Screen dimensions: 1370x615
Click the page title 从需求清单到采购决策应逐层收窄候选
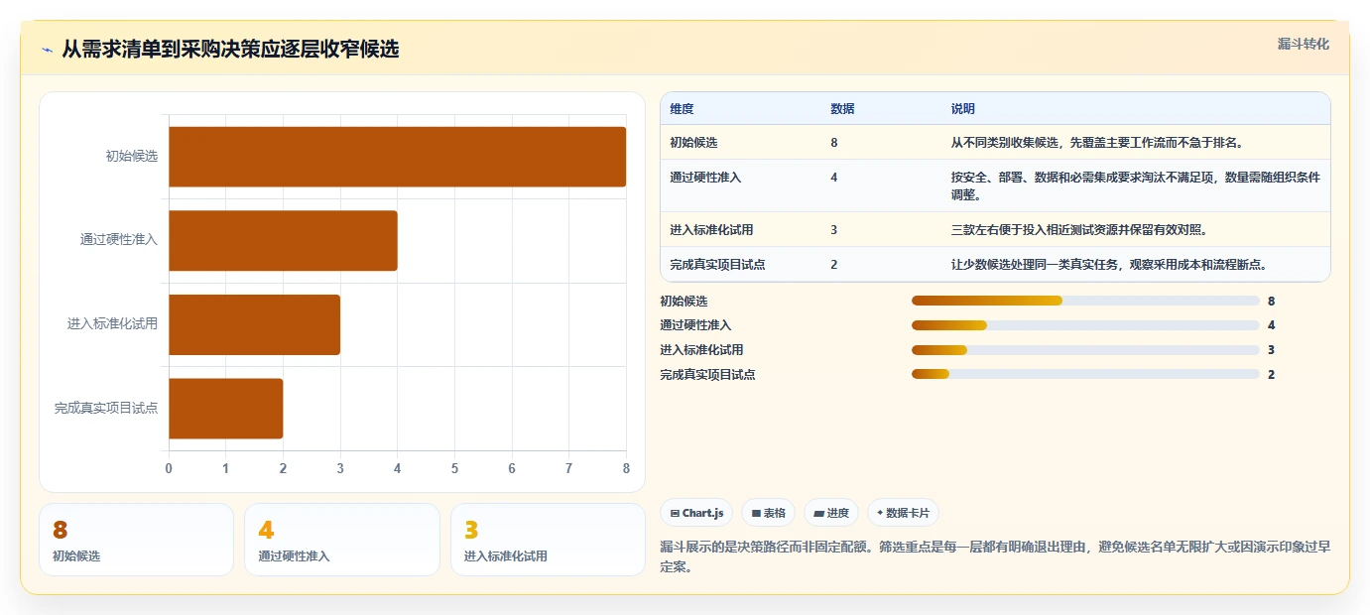[x=230, y=50]
